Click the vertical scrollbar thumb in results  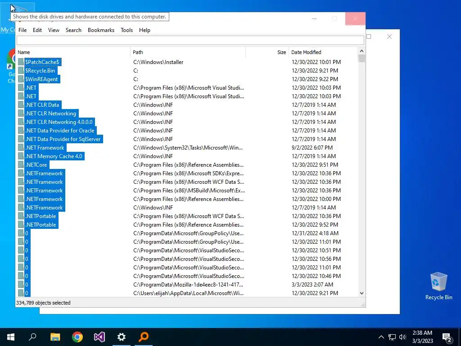tap(362, 59)
